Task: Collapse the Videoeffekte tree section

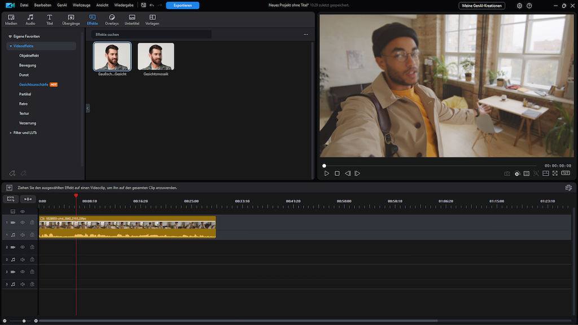Action: click(x=10, y=46)
